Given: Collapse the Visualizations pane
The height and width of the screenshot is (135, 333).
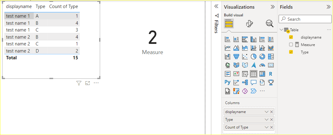Looking at the screenshot, I should point(273,7).
